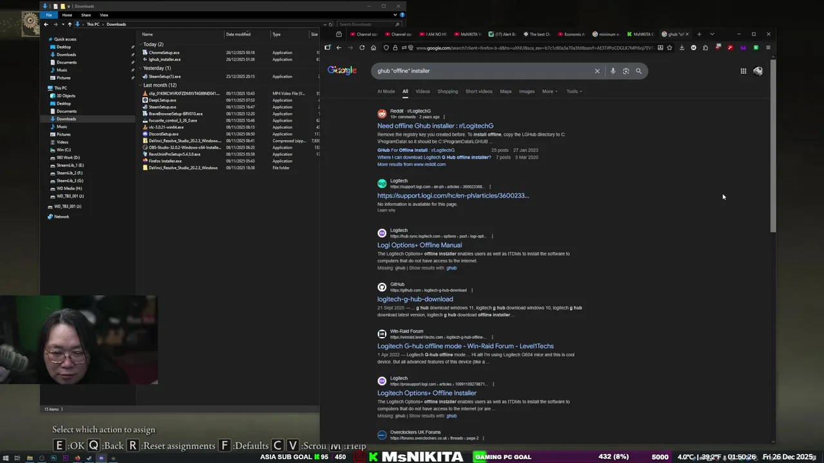The height and width of the screenshot is (463, 824).
Task: Select lghub_installer.exe in Downloads
Action: tap(165, 60)
